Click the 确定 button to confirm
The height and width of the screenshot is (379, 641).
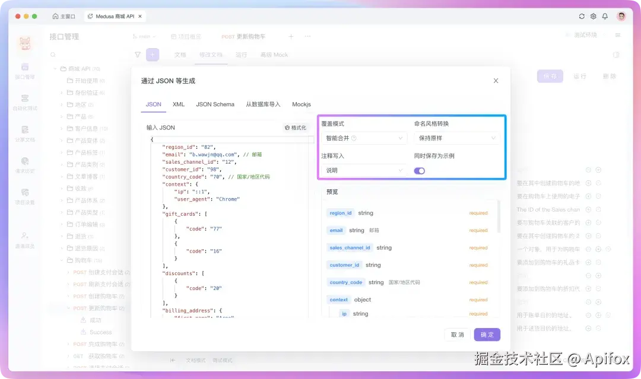click(x=487, y=334)
